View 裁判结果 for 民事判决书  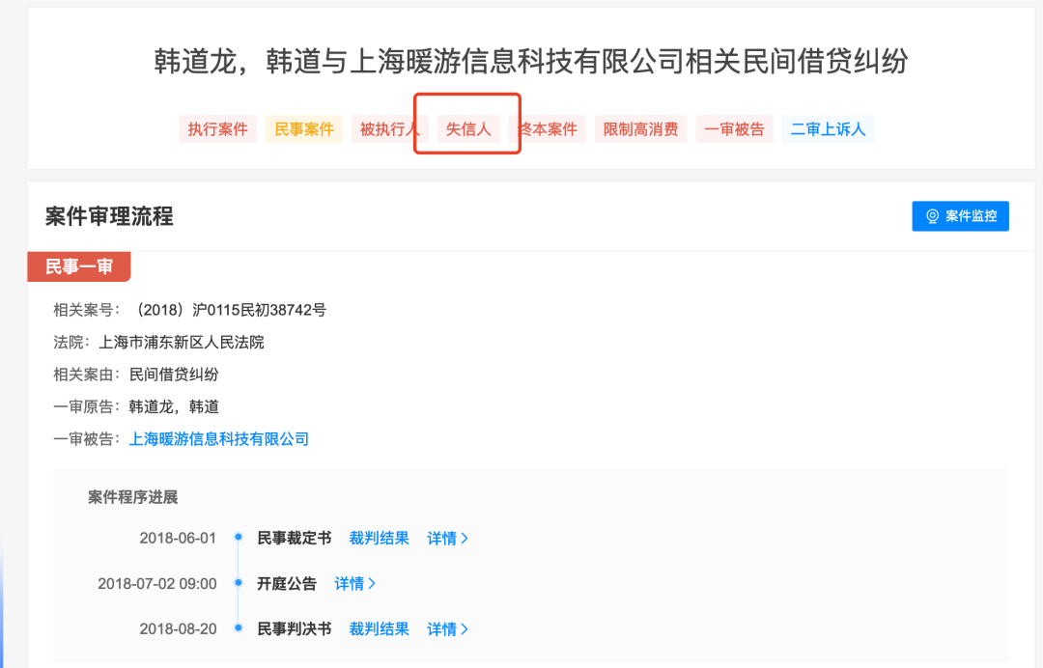380,628
